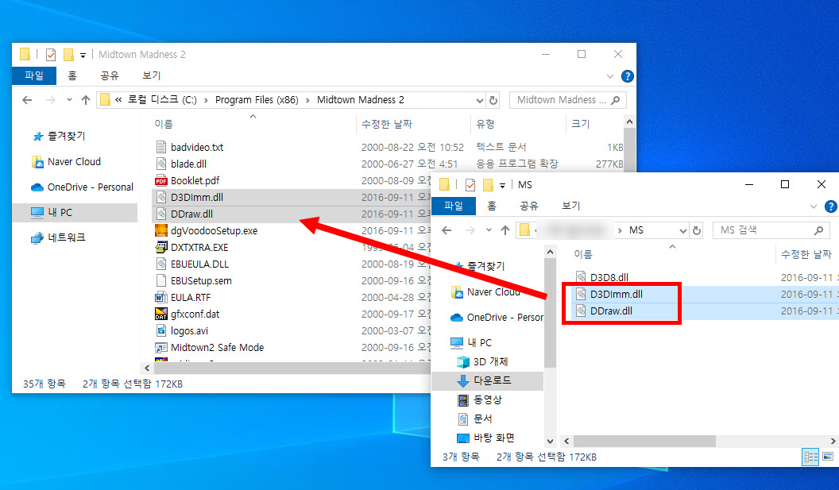Image resolution: width=839 pixels, height=490 pixels.
Task: Open the 홈 tab in Midtown Madness 2 window
Action: click(72, 75)
